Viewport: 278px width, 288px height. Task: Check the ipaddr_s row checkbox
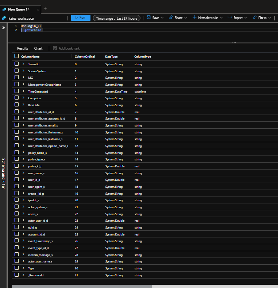(x=16, y=200)
